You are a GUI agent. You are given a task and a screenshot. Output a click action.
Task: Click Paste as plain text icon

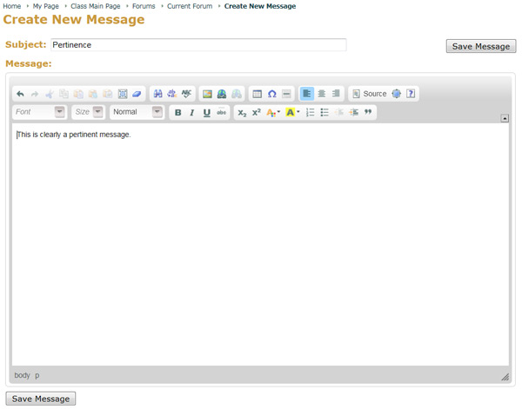[93, 94]
